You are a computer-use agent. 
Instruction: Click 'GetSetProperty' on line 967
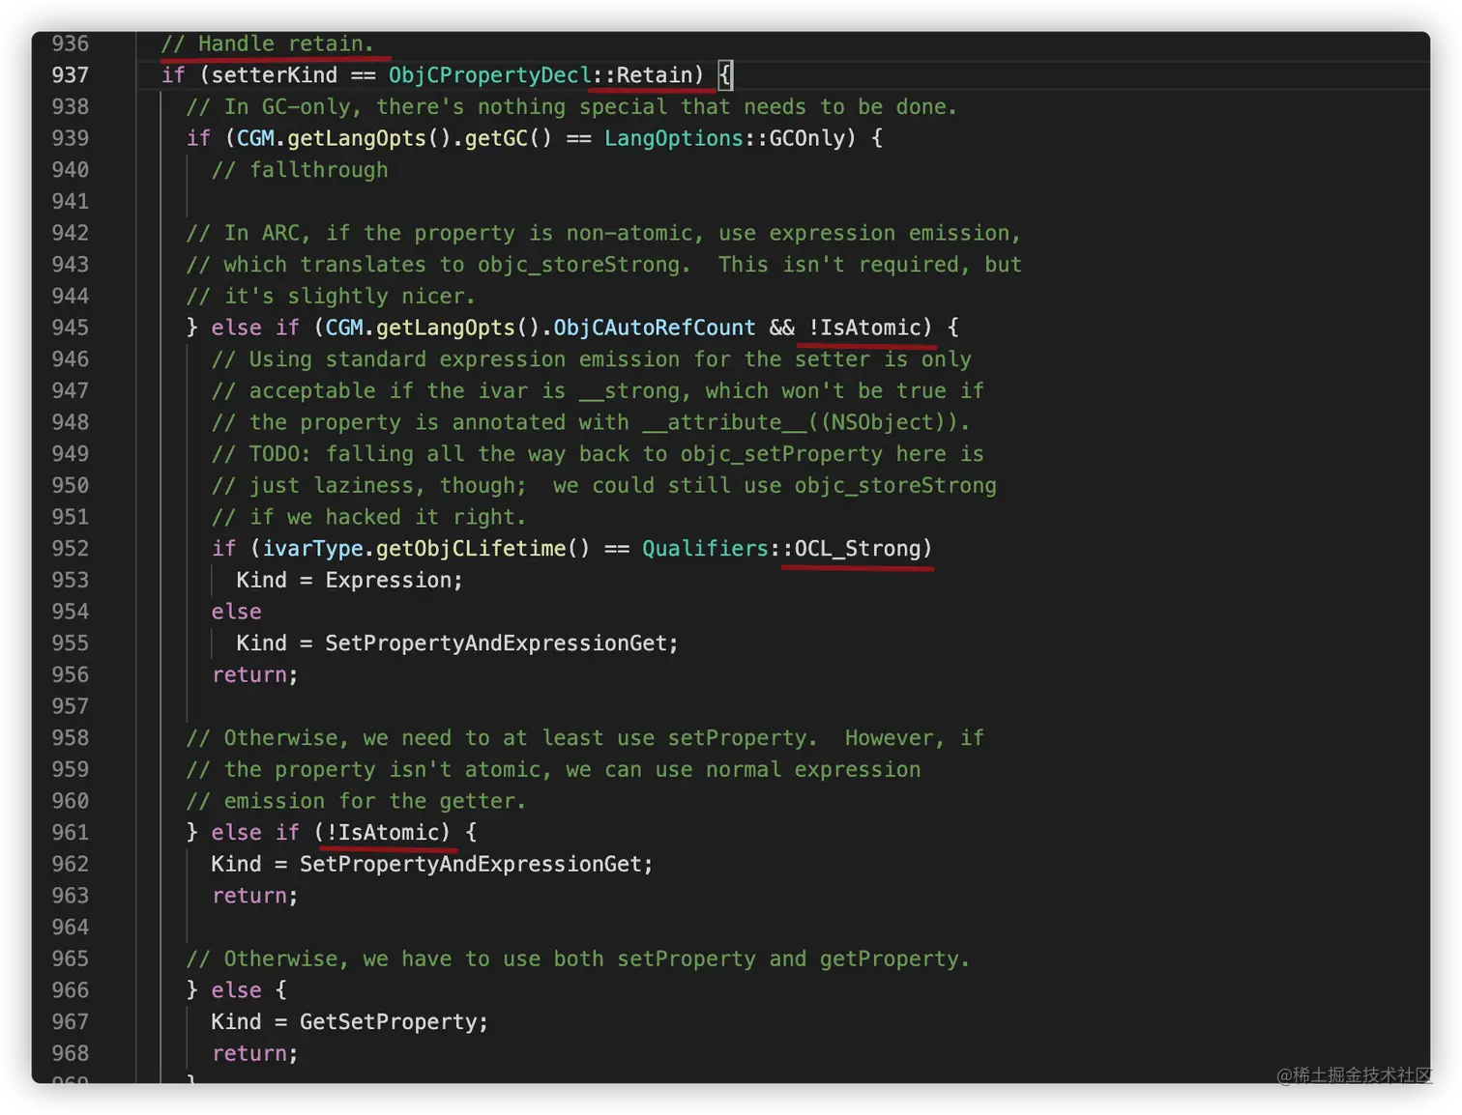click(389, 1022)
